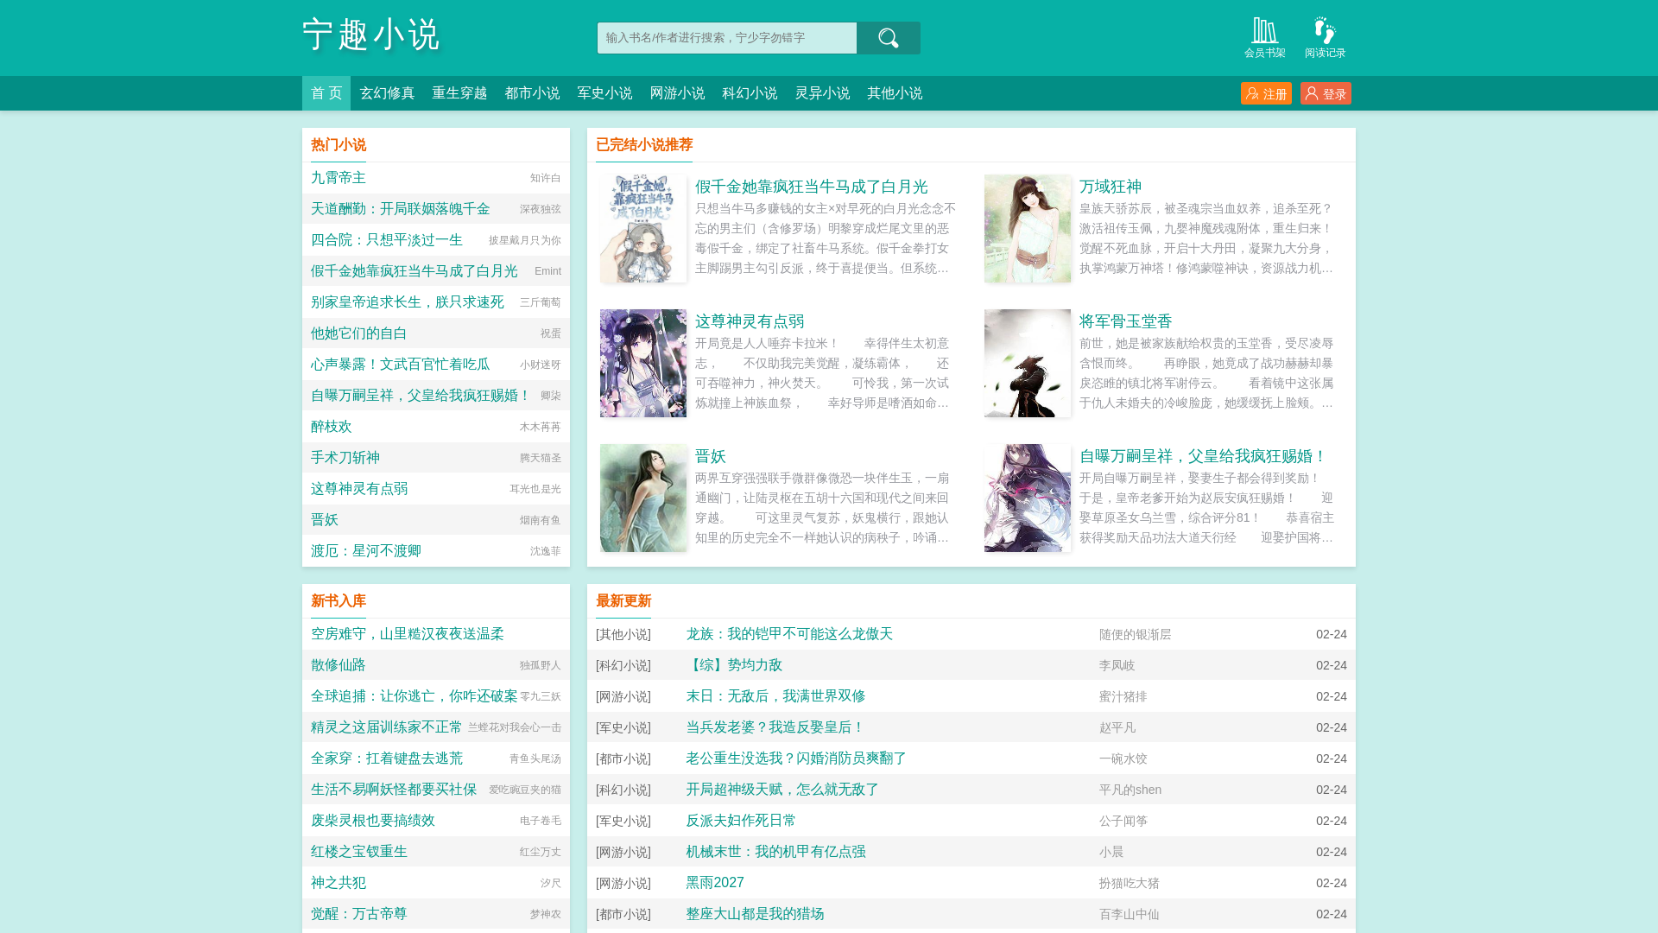
Task: Open 全球追捕:让你逃亡 in new books
Action: 414,696
